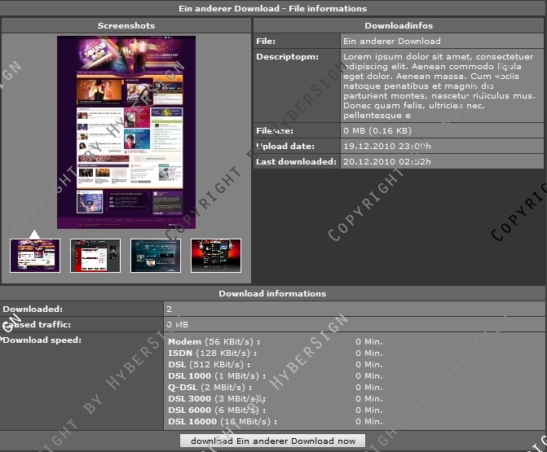547x452 pixels.
Task: Select the file name 'Ein anderer Download' value
Action: (x=392, y=41)
